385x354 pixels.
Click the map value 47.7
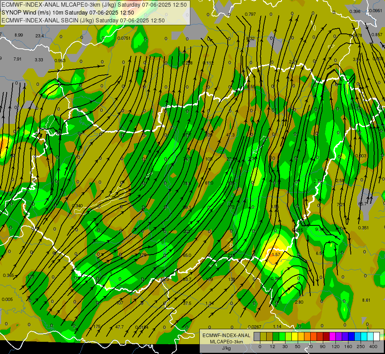(119, 327)
